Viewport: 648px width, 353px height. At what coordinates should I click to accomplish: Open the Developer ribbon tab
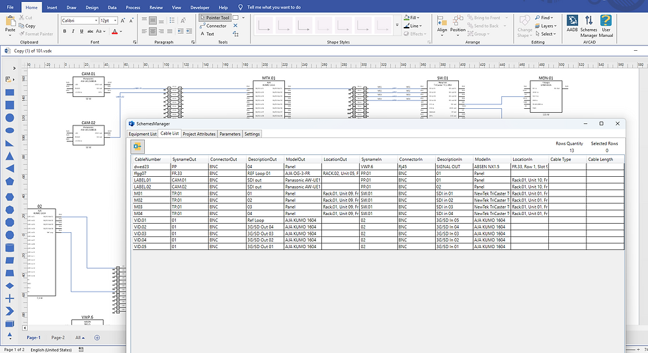pos(200,7)
